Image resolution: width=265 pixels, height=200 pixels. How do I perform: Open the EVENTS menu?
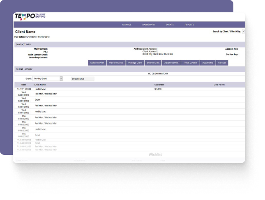click(x=170, y=25)
